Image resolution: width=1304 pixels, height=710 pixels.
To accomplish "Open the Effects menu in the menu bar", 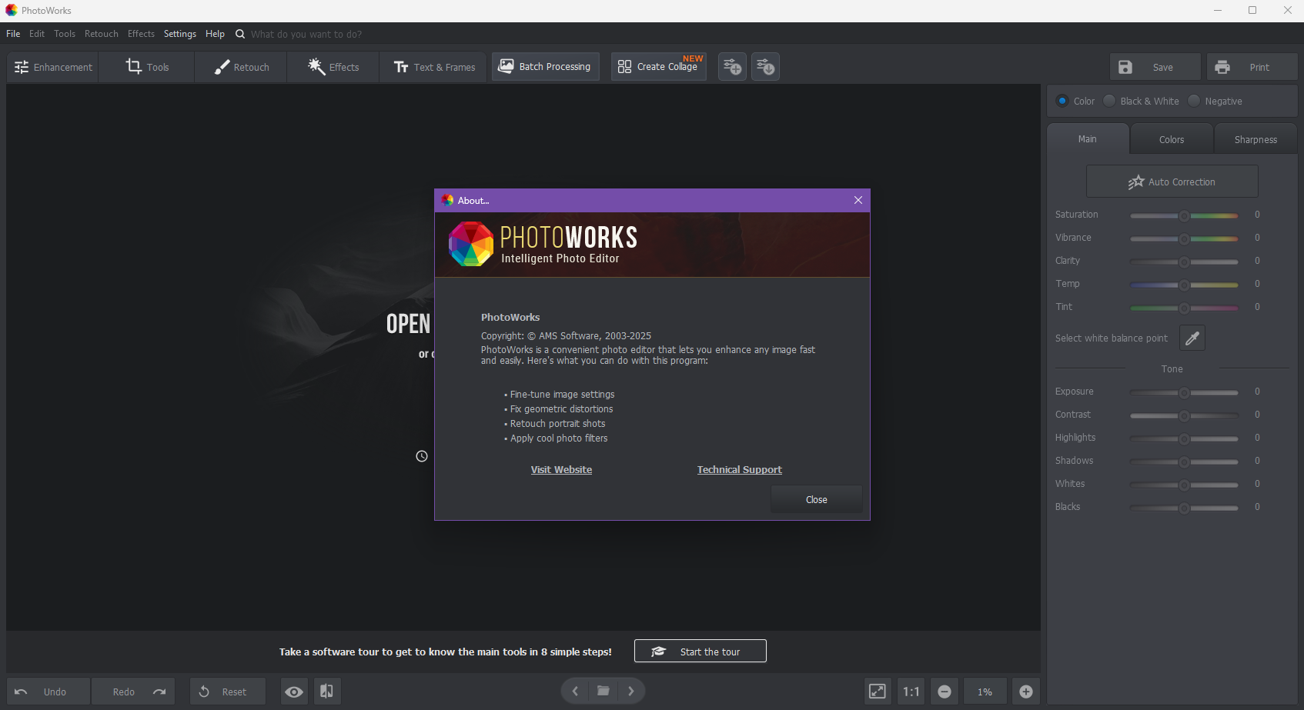I will point(141,34).
